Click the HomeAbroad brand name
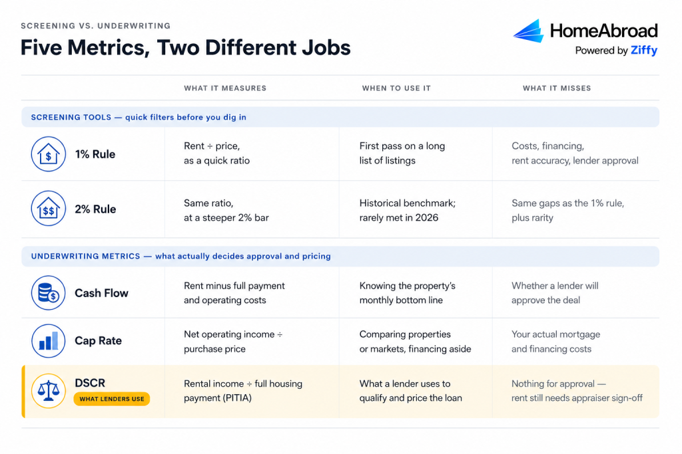The width and height of the screenshot is (682, 454). pos(603,31)
